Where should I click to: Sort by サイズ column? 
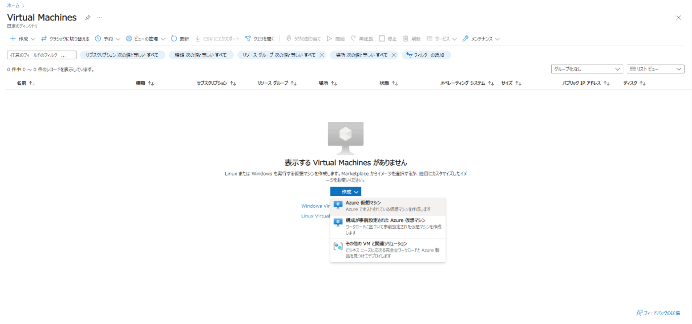click(511, 83)
